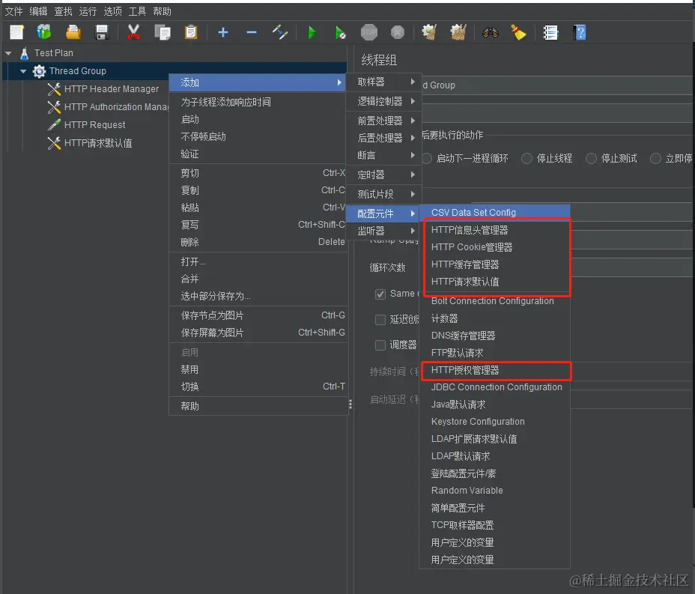
Task: Click the Paste clipboard icon
Action: coord(191,32)
